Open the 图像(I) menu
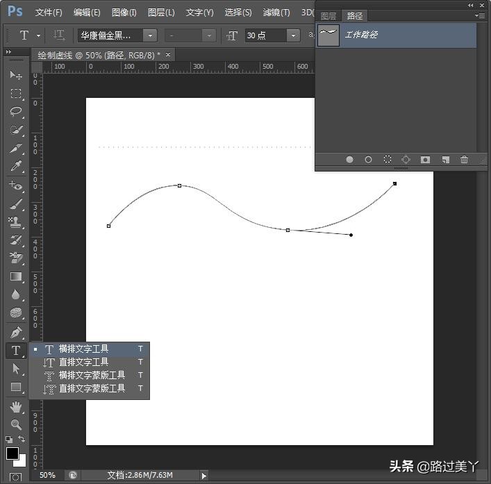This screenshot has height=484, width=491. [124, 12]
